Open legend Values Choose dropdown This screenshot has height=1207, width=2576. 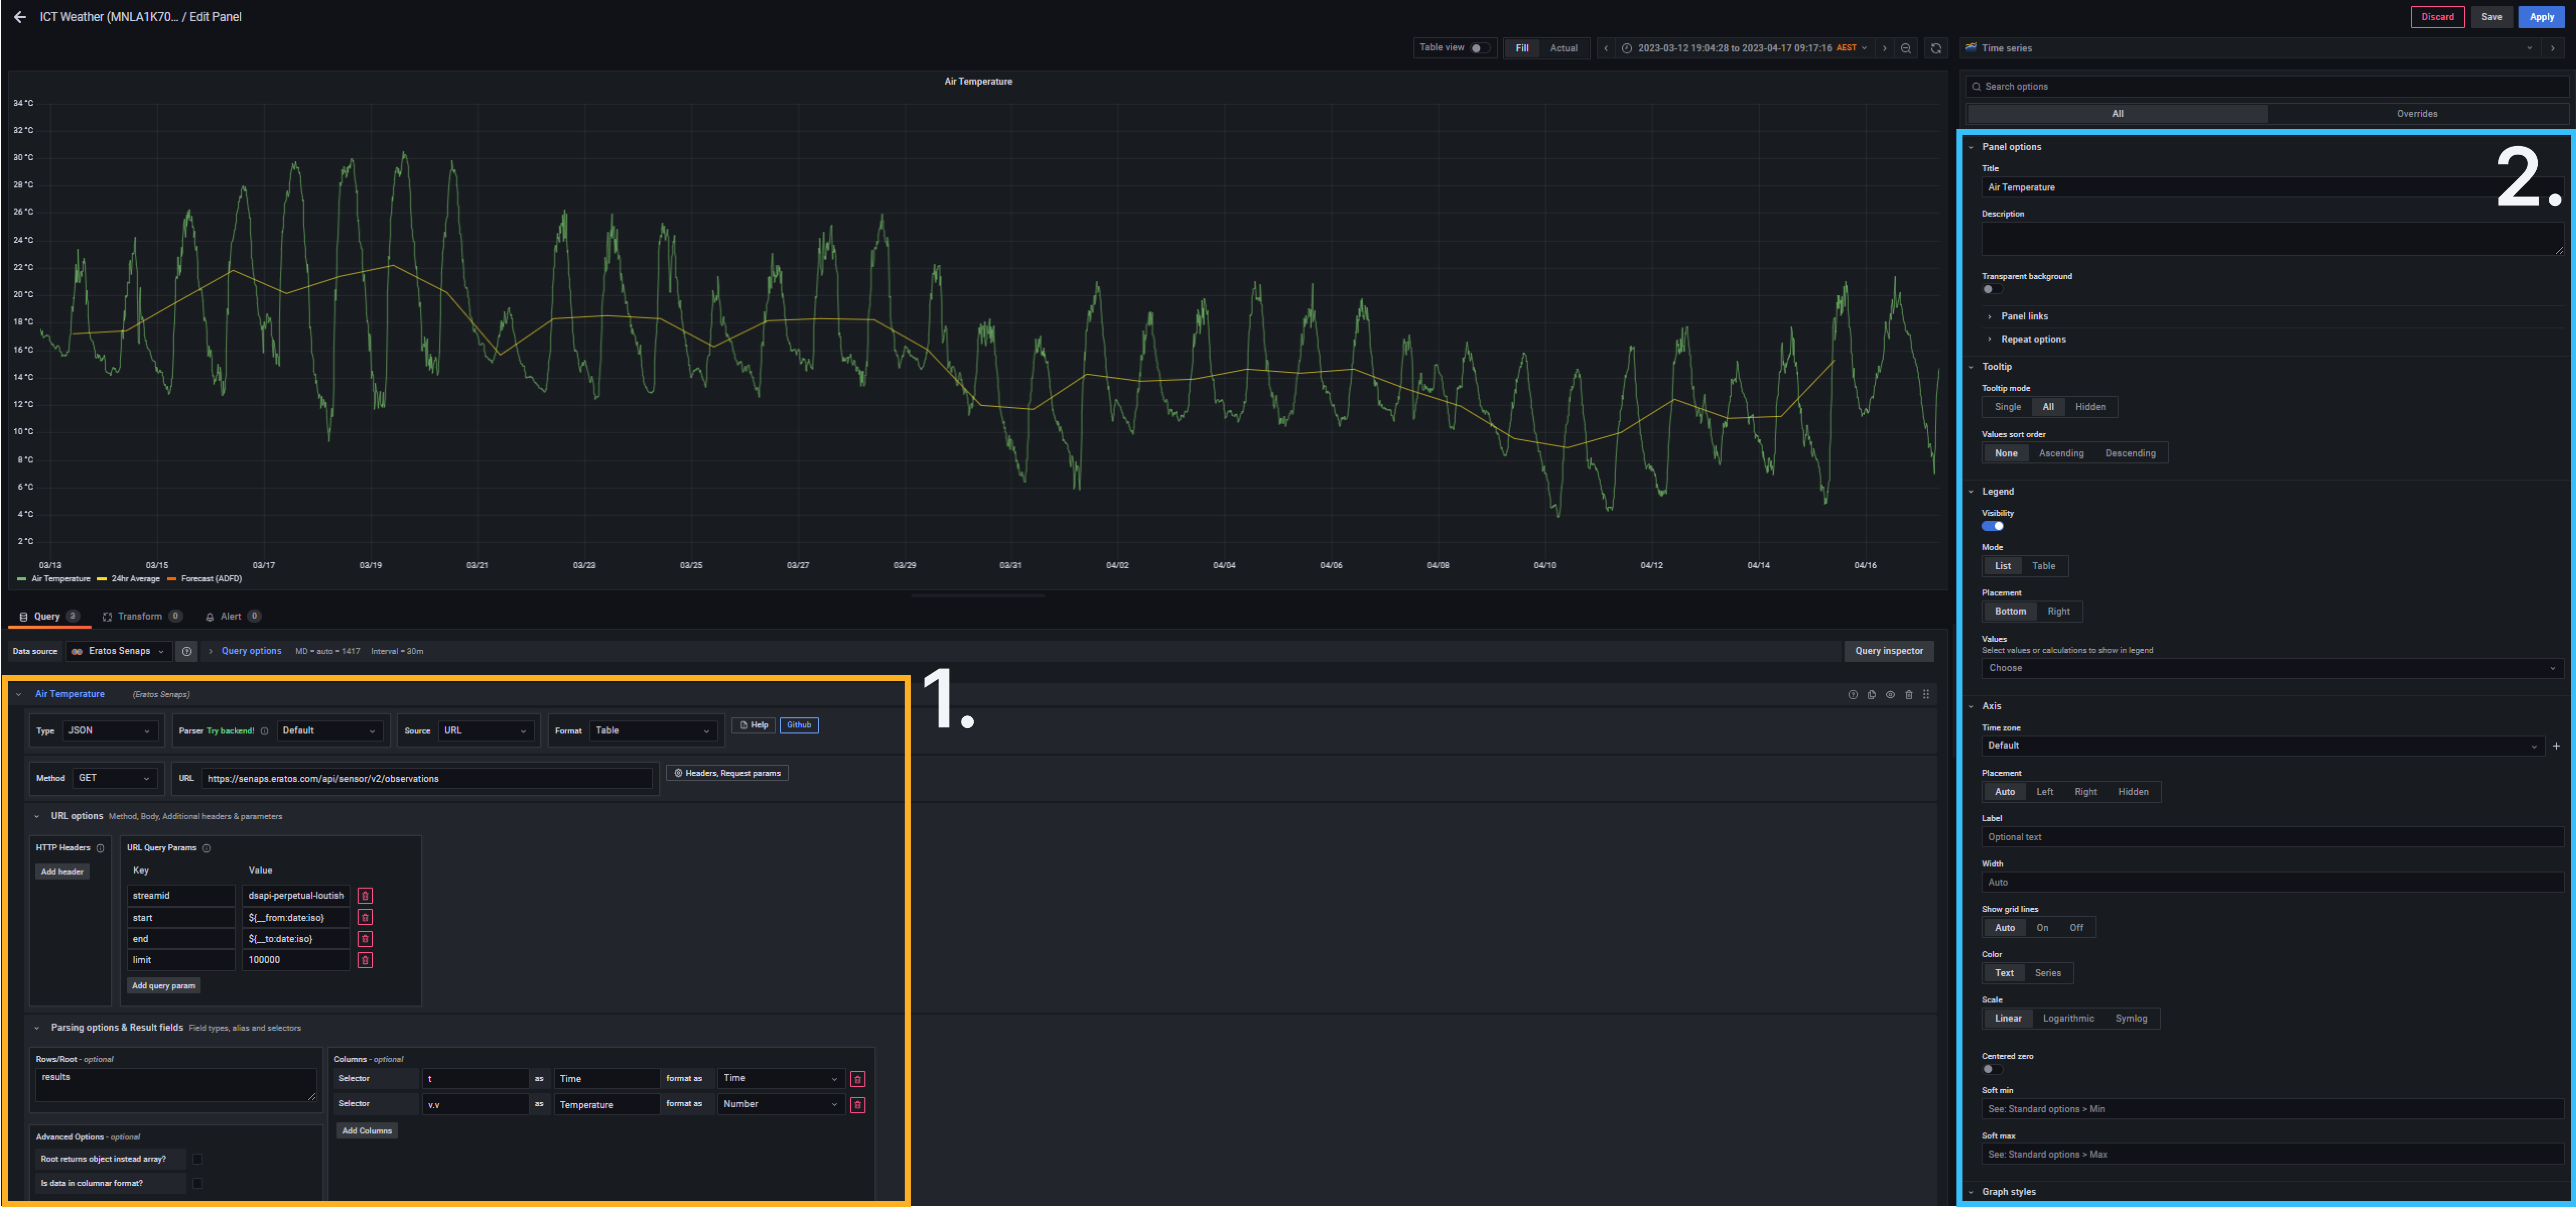coord(2272,669)
